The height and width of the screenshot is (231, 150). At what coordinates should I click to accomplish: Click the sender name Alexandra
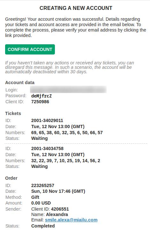(x=57, y=214)
